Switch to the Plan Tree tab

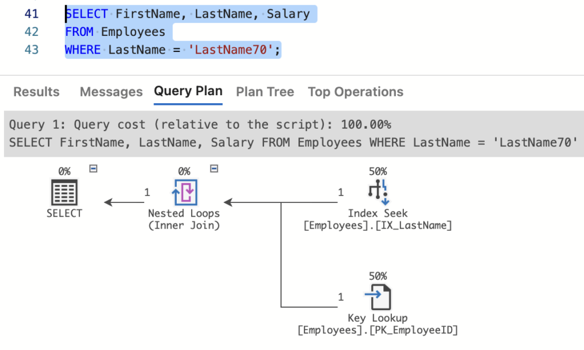[265, 92]
